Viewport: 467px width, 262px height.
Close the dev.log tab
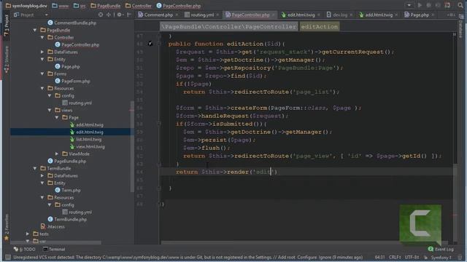(x=351, y=15)
